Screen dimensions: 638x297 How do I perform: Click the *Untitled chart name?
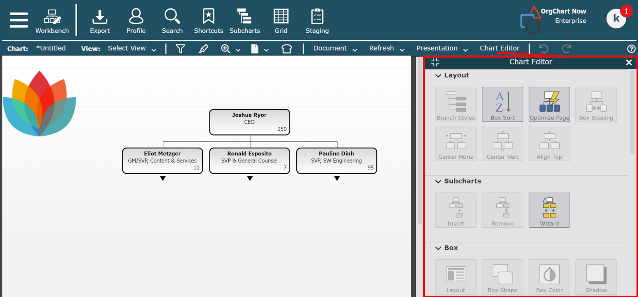(51, 48)
